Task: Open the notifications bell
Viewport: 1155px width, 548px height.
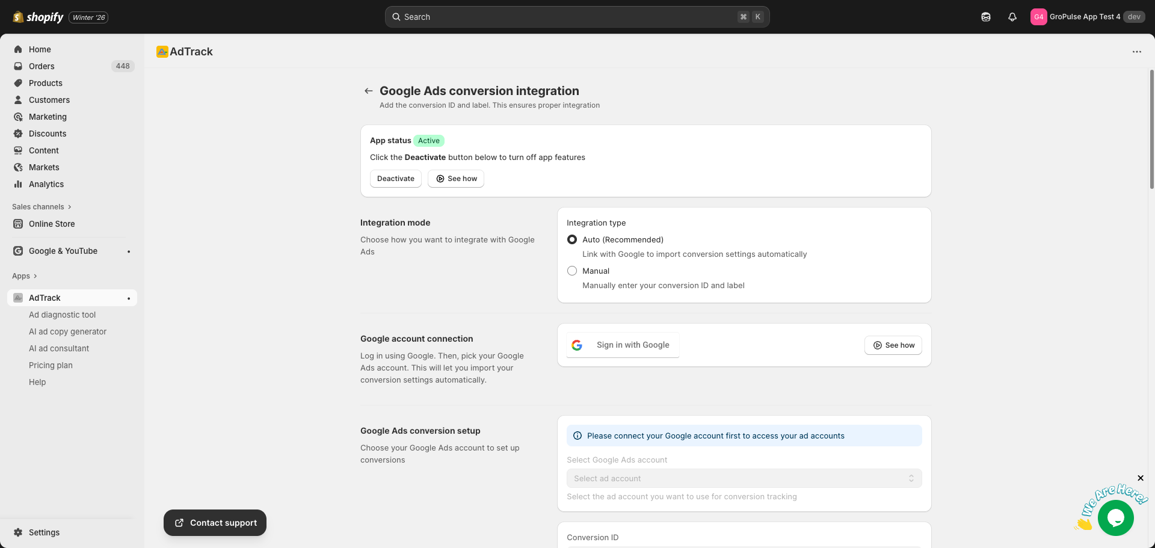Action: (1012, 17)
